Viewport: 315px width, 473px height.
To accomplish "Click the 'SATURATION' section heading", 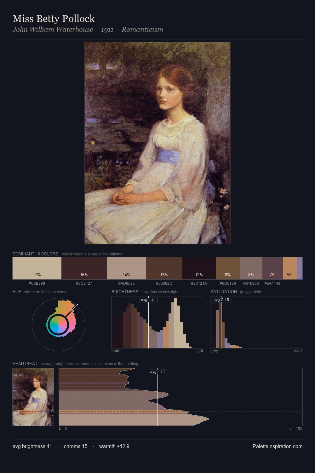I will (x=224, y=292).
